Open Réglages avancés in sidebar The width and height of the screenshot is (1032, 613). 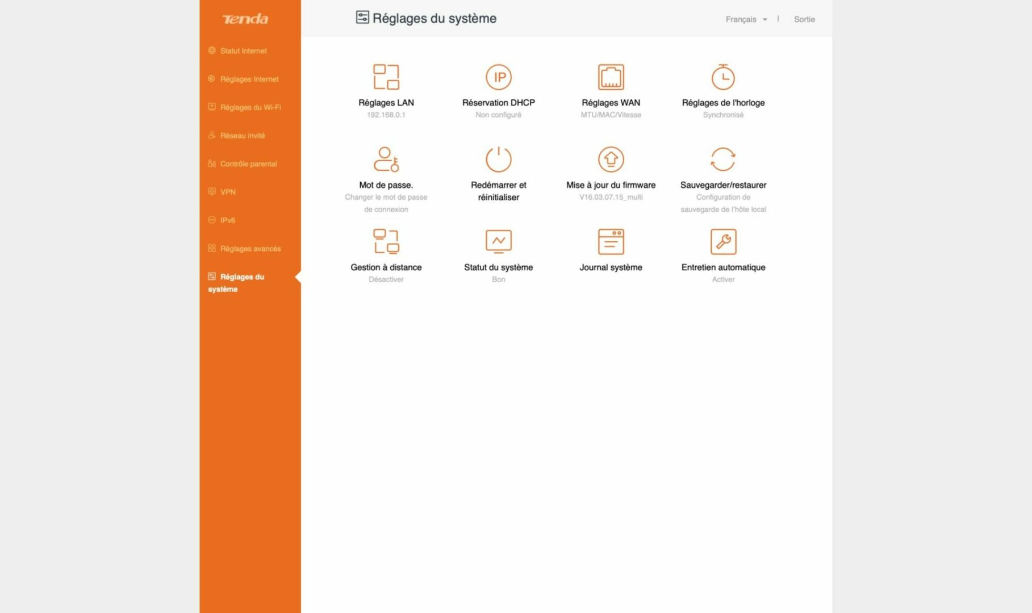pos(250,249)
